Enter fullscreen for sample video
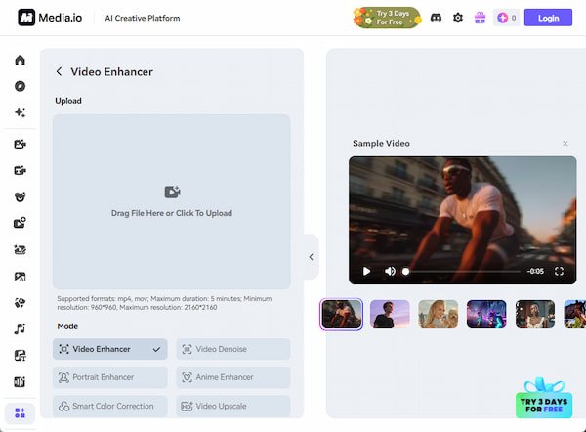 click(x=559, y=271)
